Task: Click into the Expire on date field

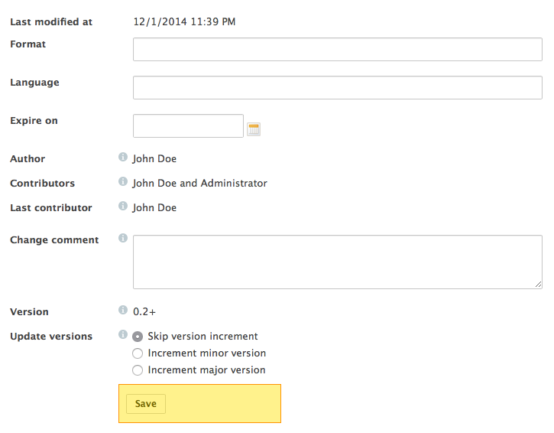Action: [188, 125]
